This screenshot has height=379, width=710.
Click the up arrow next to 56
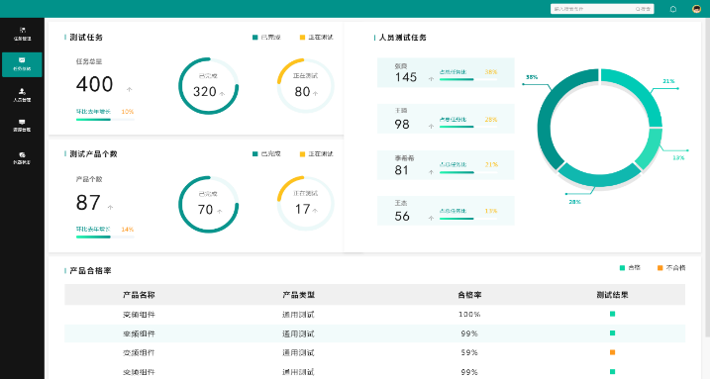point(431,218)
